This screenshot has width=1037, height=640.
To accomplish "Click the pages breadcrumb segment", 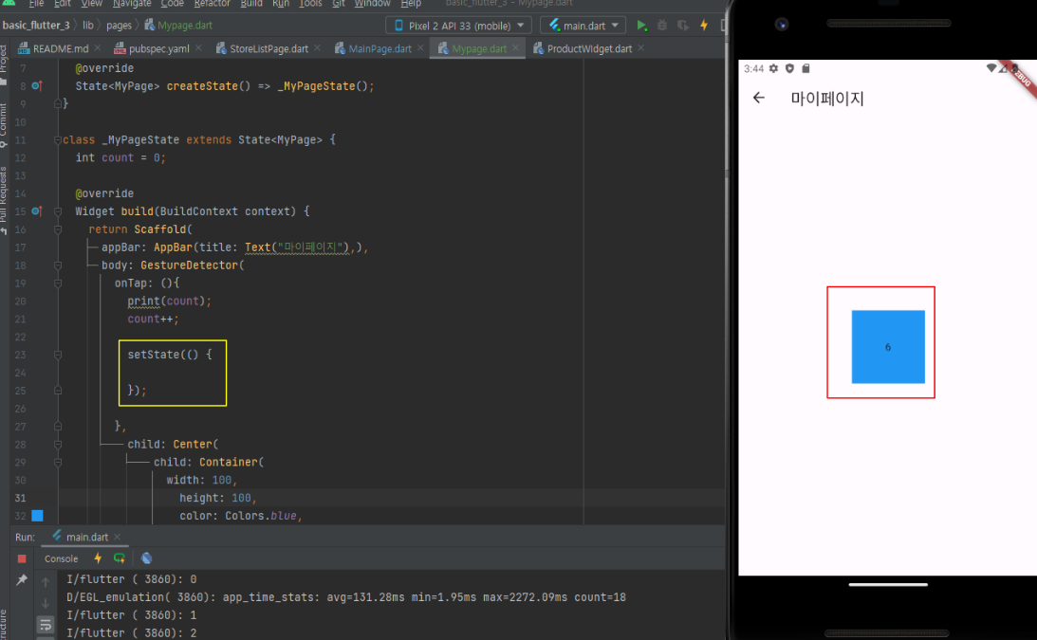I will (x=119, y=25).
